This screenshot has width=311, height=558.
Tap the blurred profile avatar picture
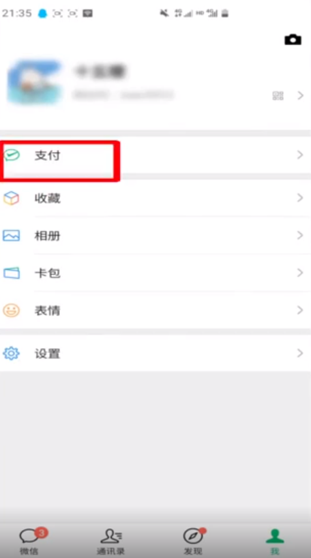pos(35,83)
